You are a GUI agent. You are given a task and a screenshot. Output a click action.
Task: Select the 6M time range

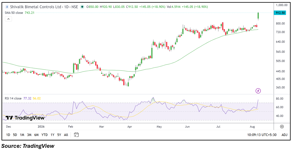tap(36, 135)
